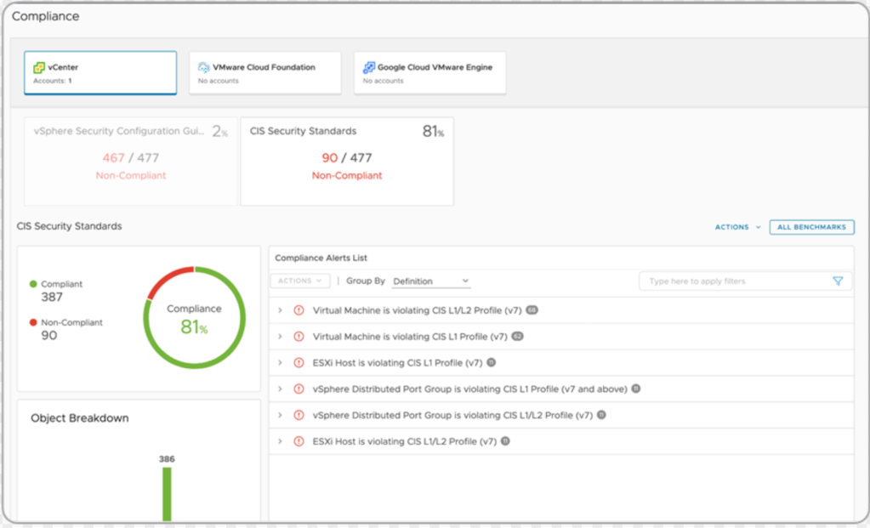Click count badge on Port Group L1/L2 row
The image size is (870, 528).
[x=601, y=414]
